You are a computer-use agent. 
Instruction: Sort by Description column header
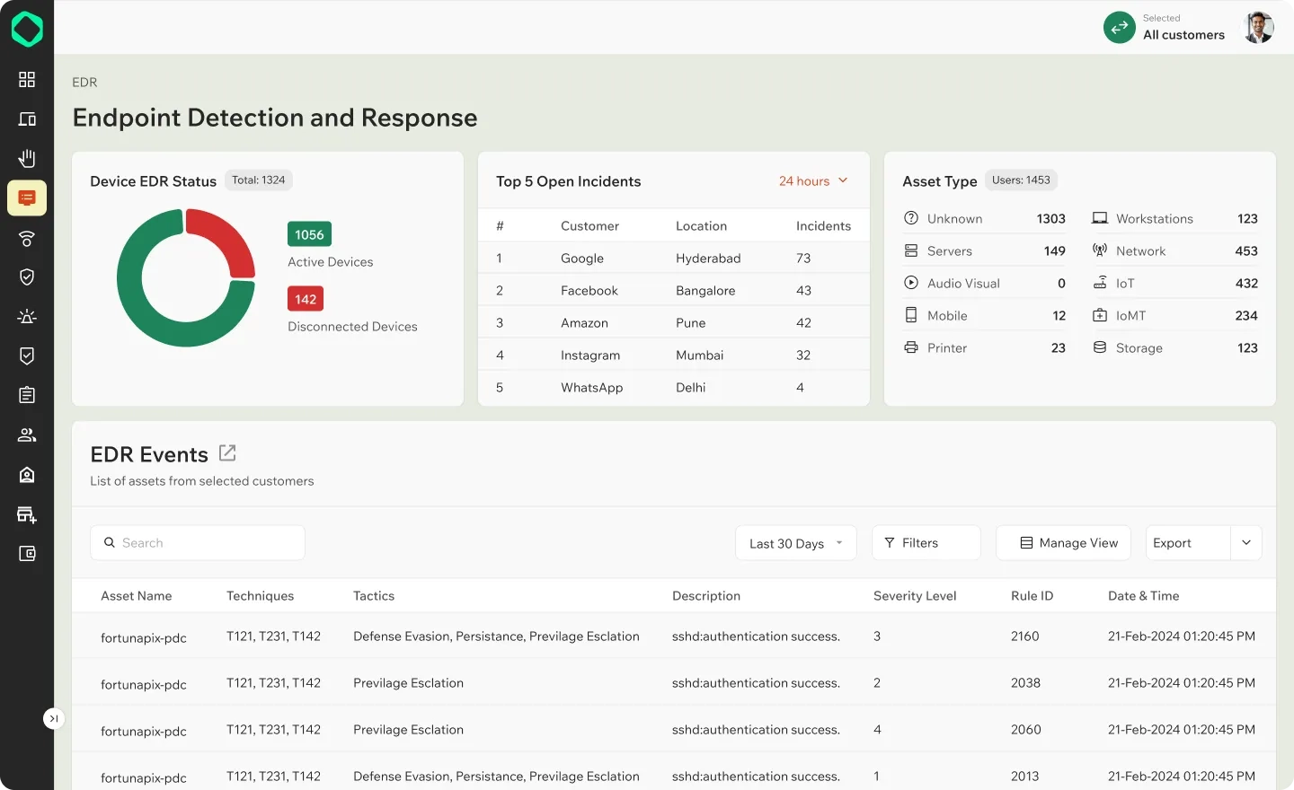pyautogui.click(x=706, y=595)
